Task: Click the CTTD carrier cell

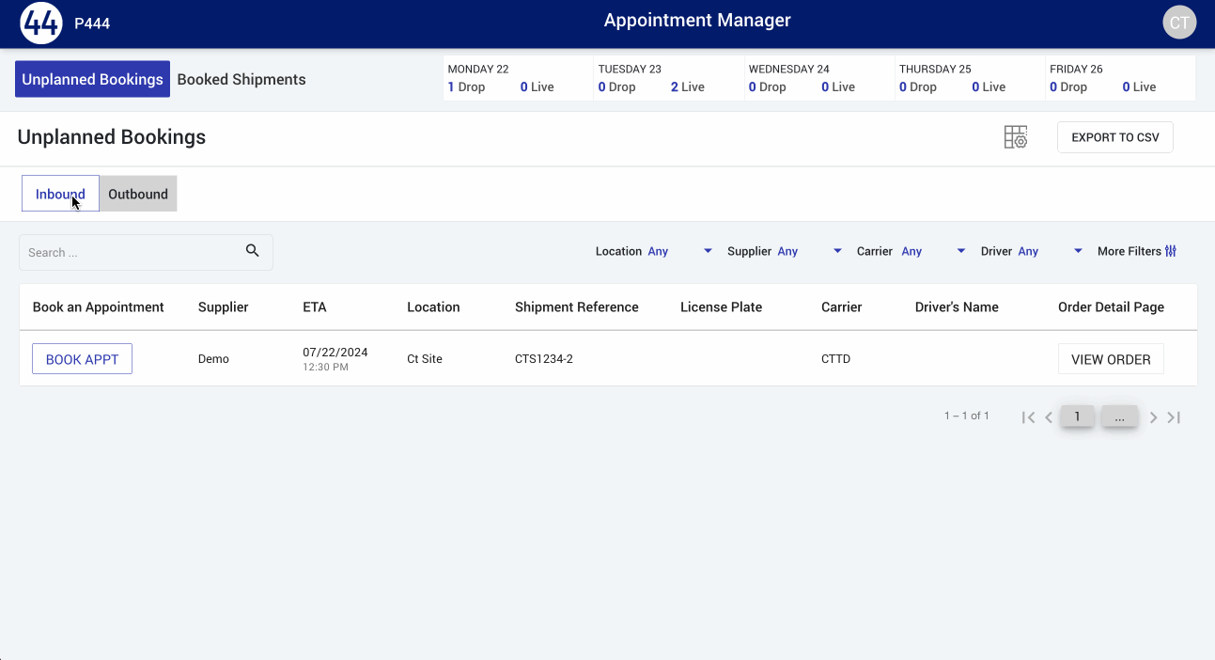Action: click(835, 359)
